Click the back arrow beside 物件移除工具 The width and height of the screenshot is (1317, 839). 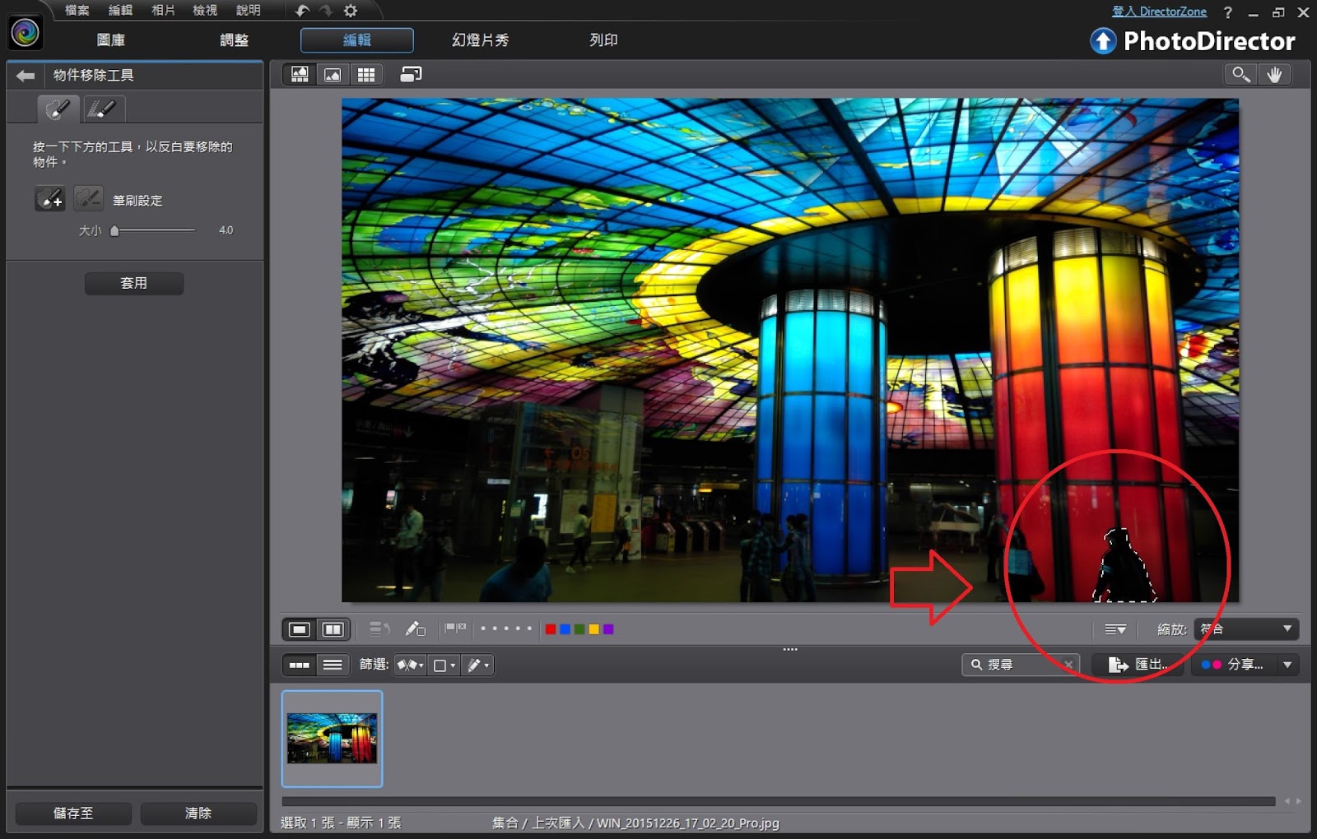pyautogui.click(x=25, y=76)
